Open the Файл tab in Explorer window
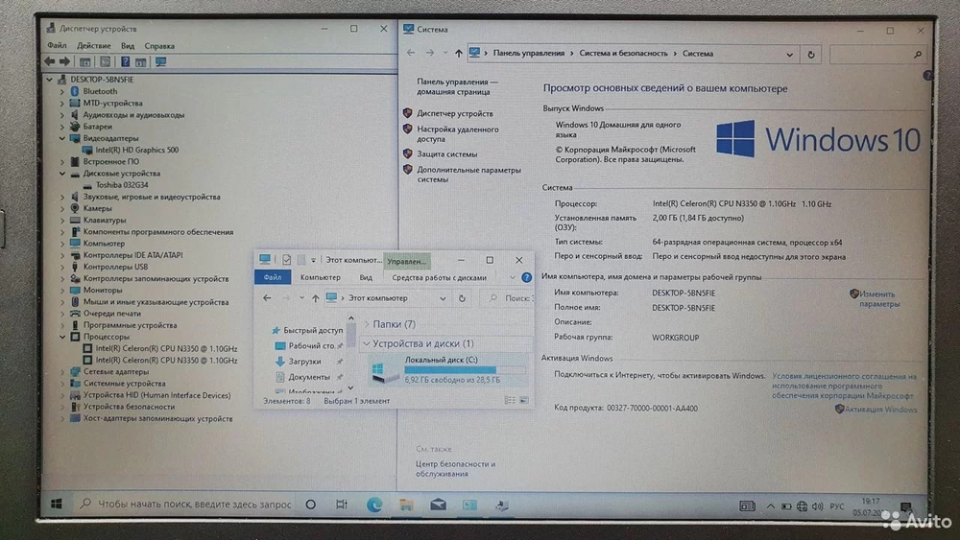 pyautogui.click(x=273, y=277)
